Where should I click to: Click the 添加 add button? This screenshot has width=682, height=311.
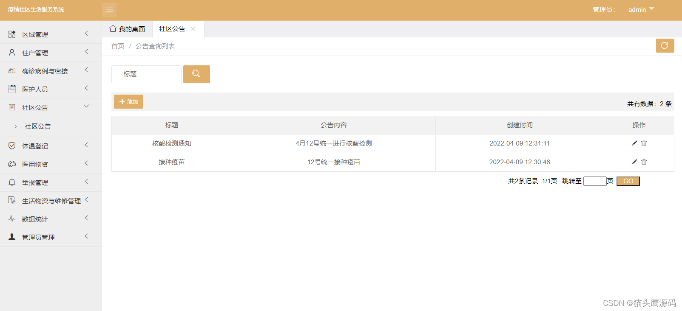128,102
